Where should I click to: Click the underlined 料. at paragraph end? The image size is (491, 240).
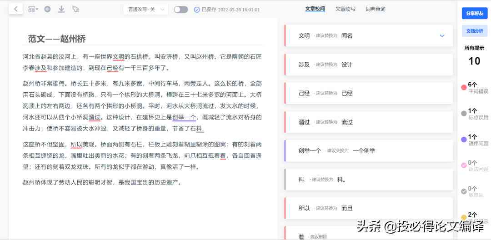(200, 128)
